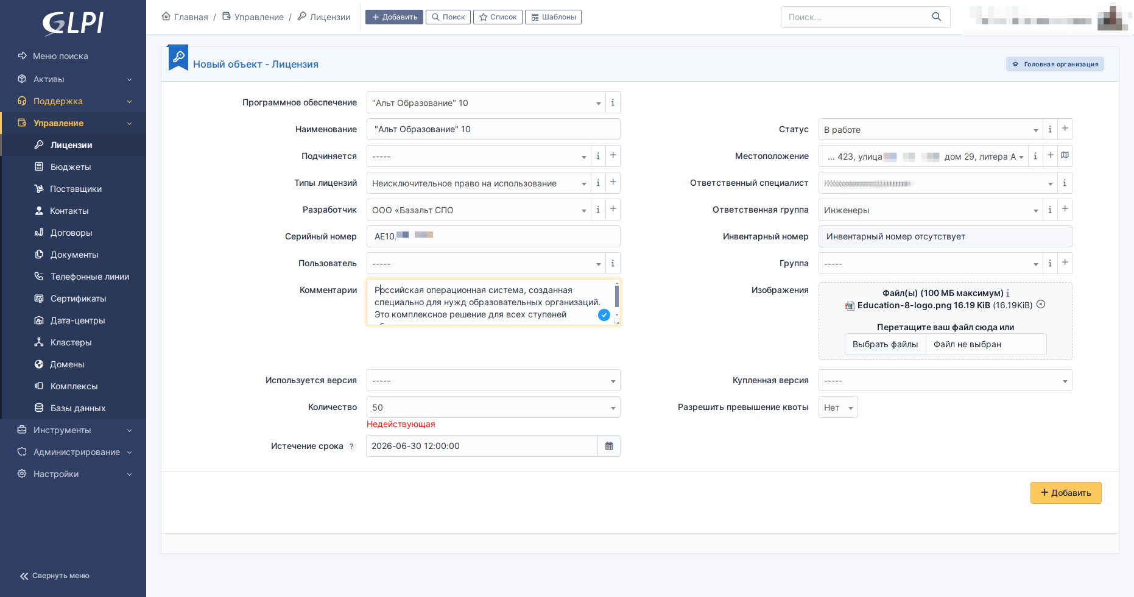The height and width of the screenshot is (597, 1134).
Task: Open the Главная breadcrumb link
Action: (185, 17)
